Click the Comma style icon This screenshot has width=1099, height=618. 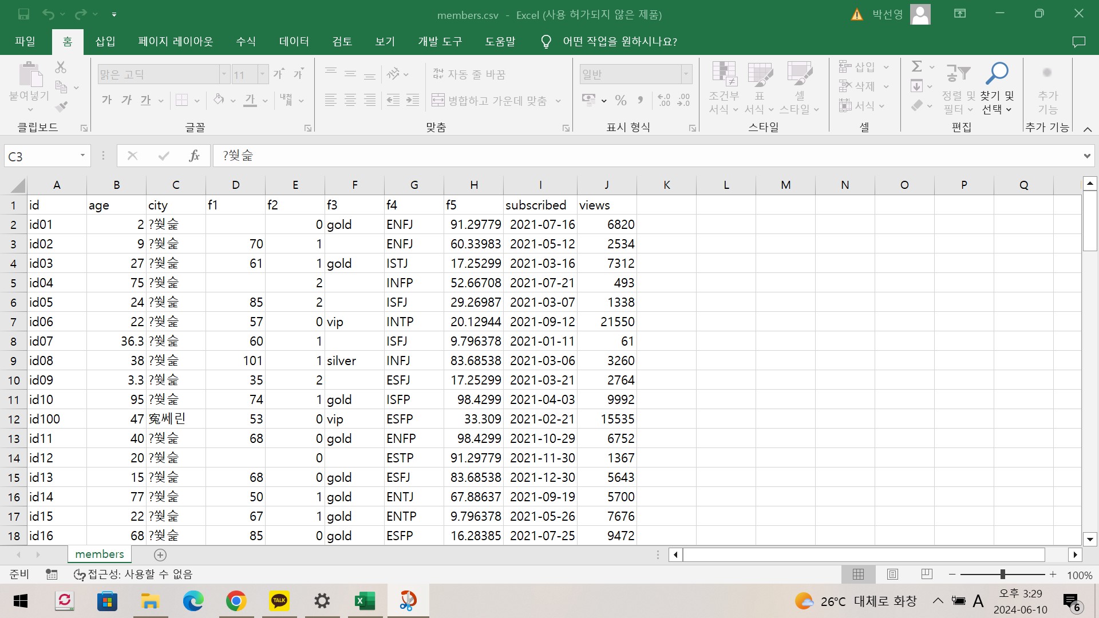click(640, 101)
